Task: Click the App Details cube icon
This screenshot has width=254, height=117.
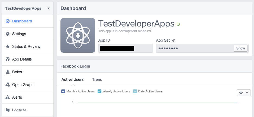Action: pyautogui.click(x=8, y=59)
